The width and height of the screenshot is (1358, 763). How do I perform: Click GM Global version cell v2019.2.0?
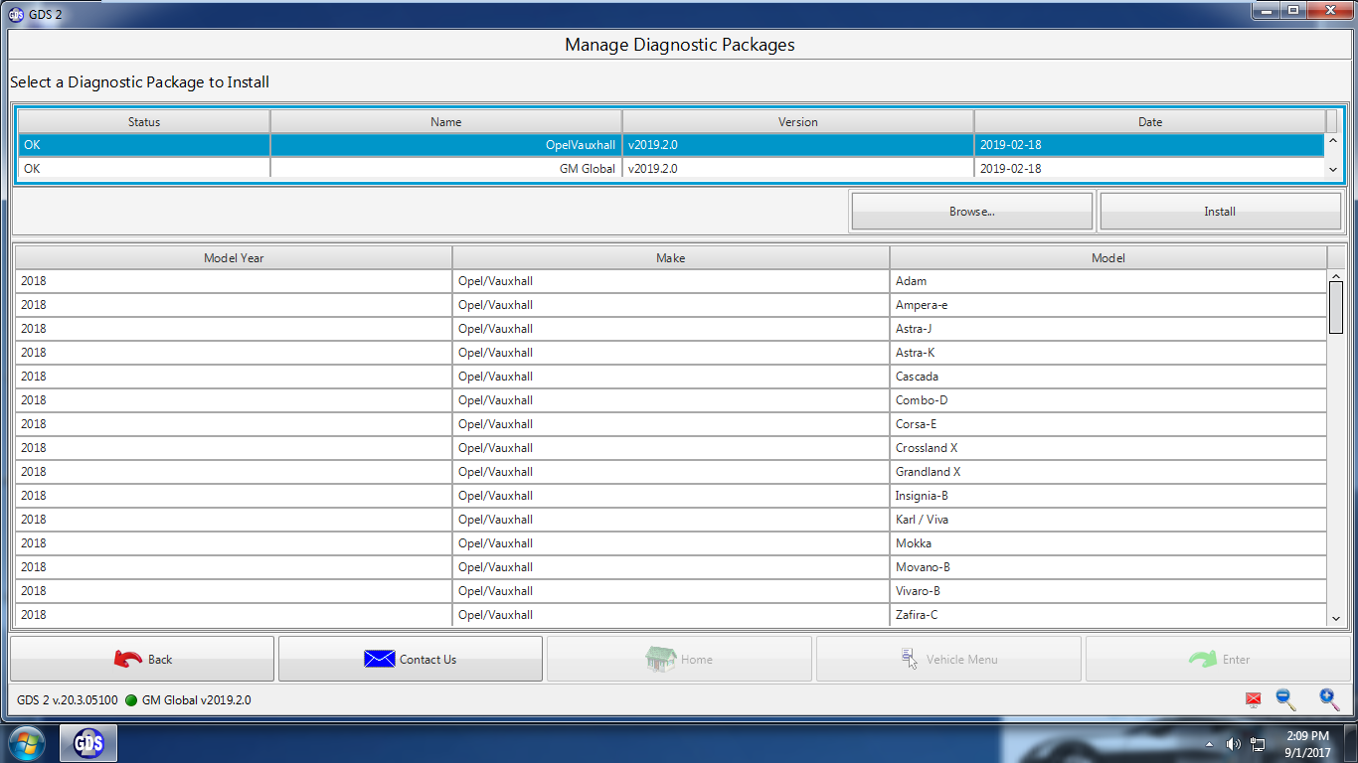[798, 169]
